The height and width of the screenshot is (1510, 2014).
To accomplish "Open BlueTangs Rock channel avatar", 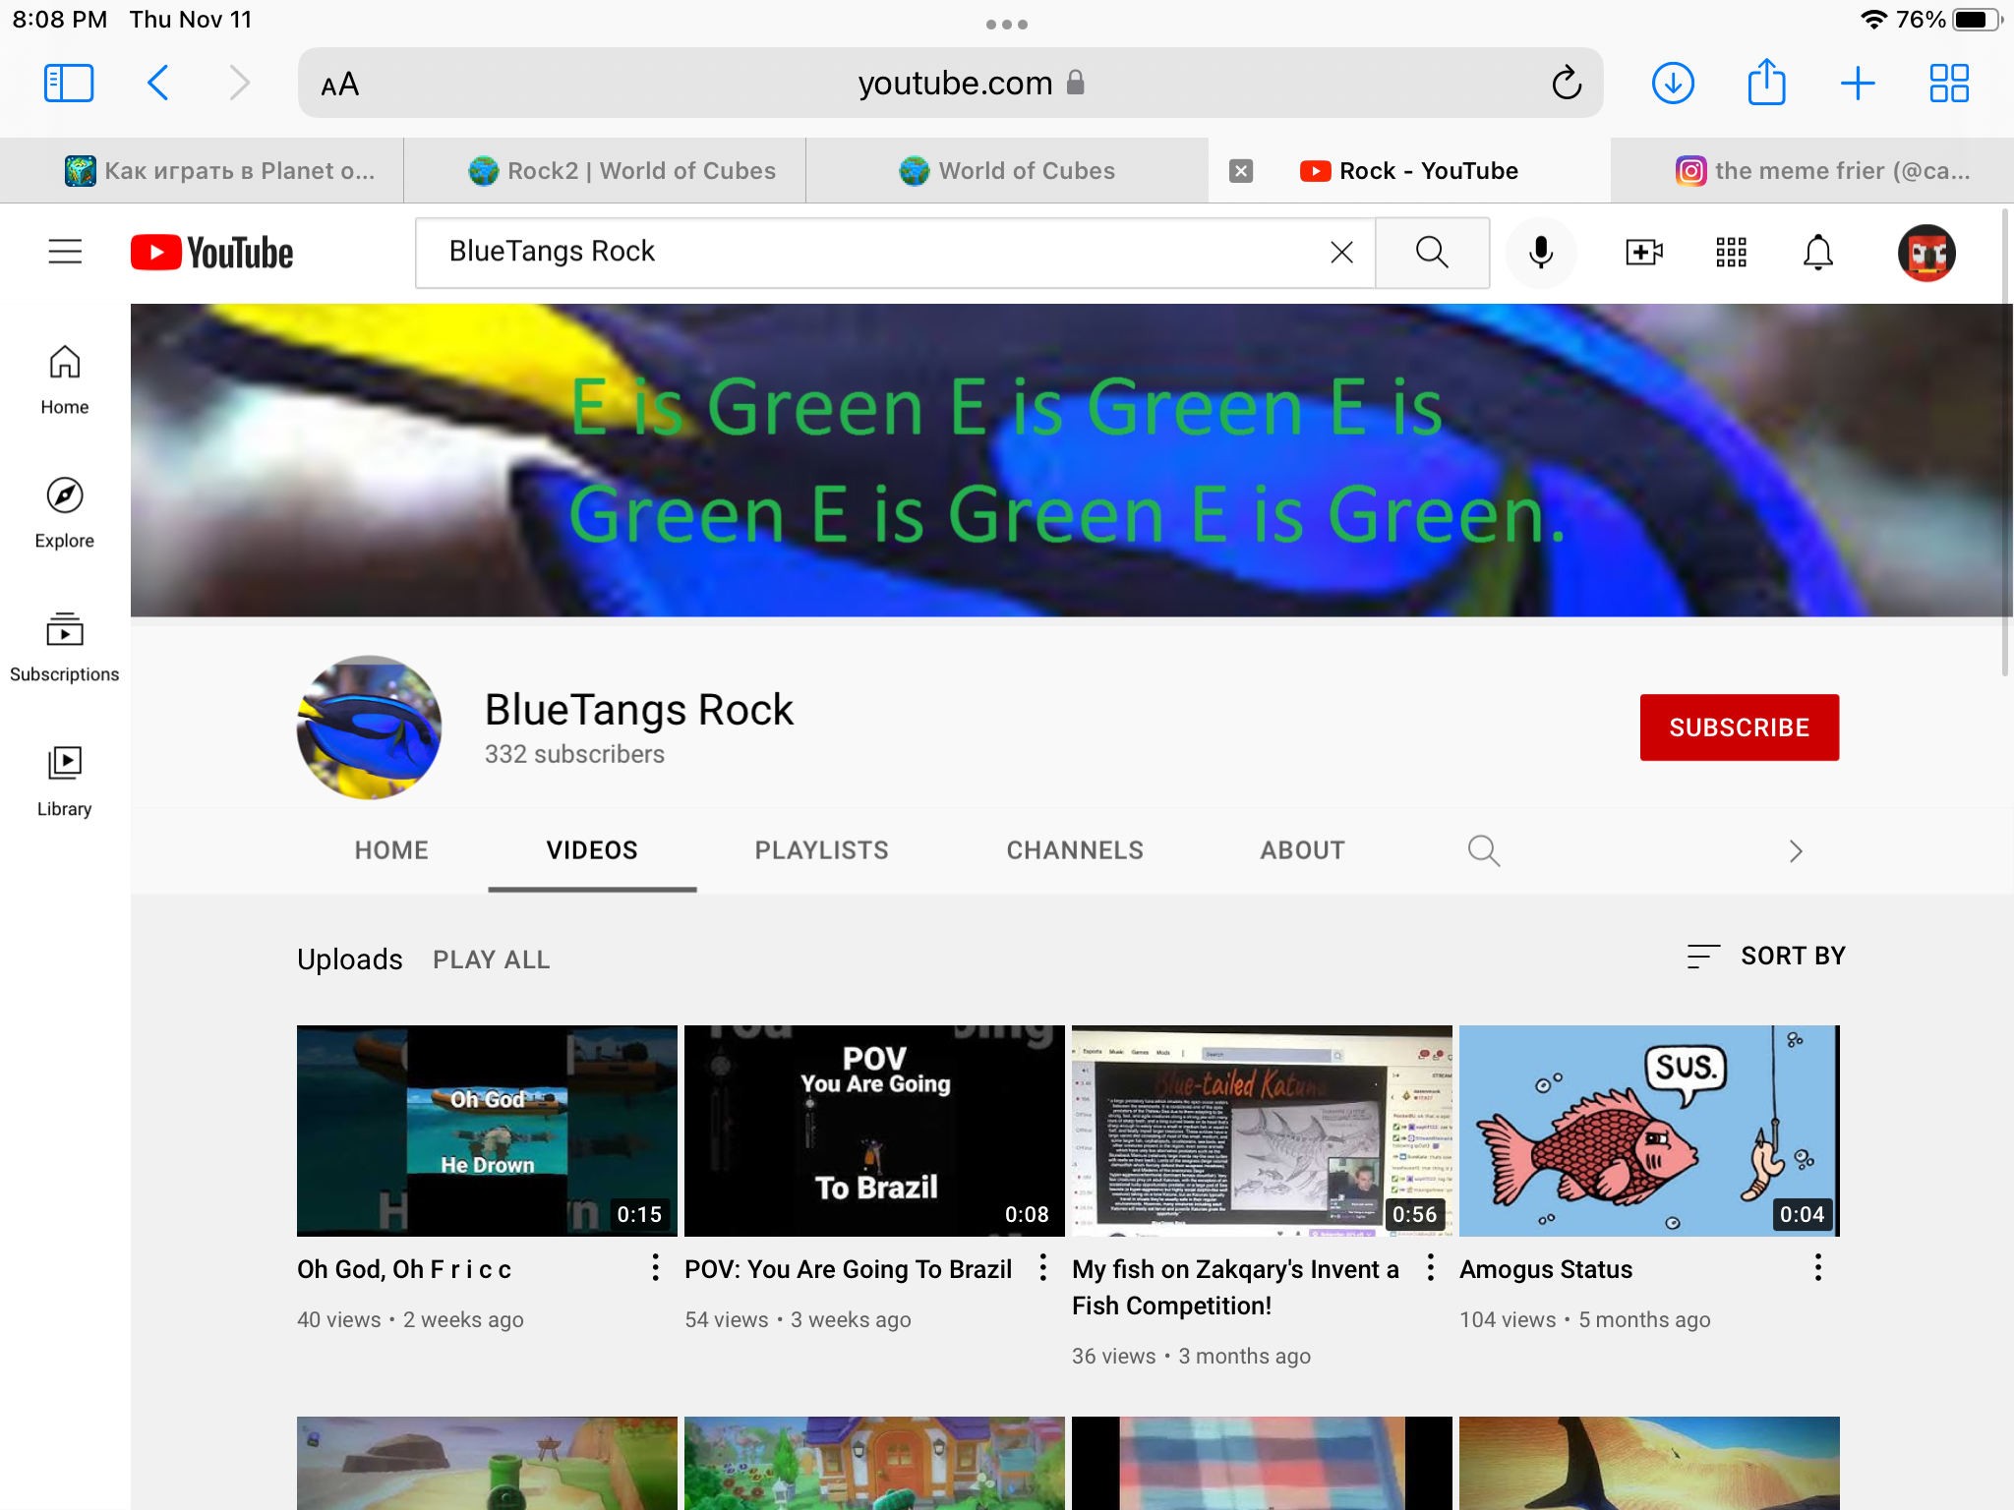I will (369, 727).
